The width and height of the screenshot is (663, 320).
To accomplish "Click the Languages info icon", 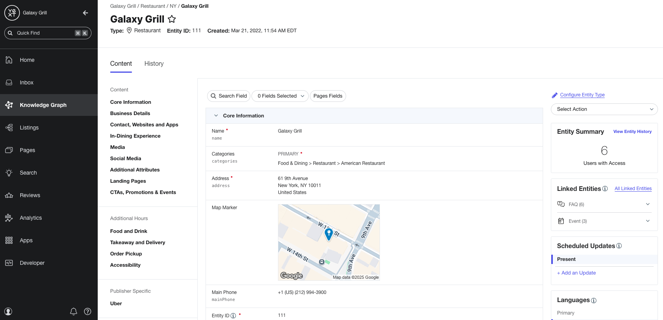I will pyautogui.click(x=594, y=301).
